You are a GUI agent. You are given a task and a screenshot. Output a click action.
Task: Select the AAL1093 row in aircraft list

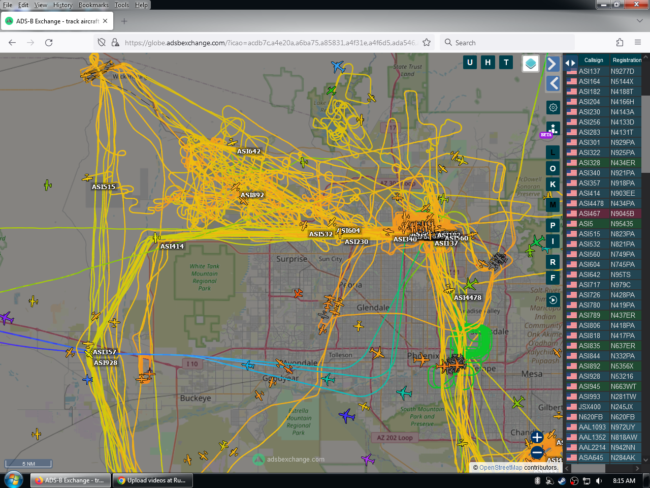(x=603, y=427)
